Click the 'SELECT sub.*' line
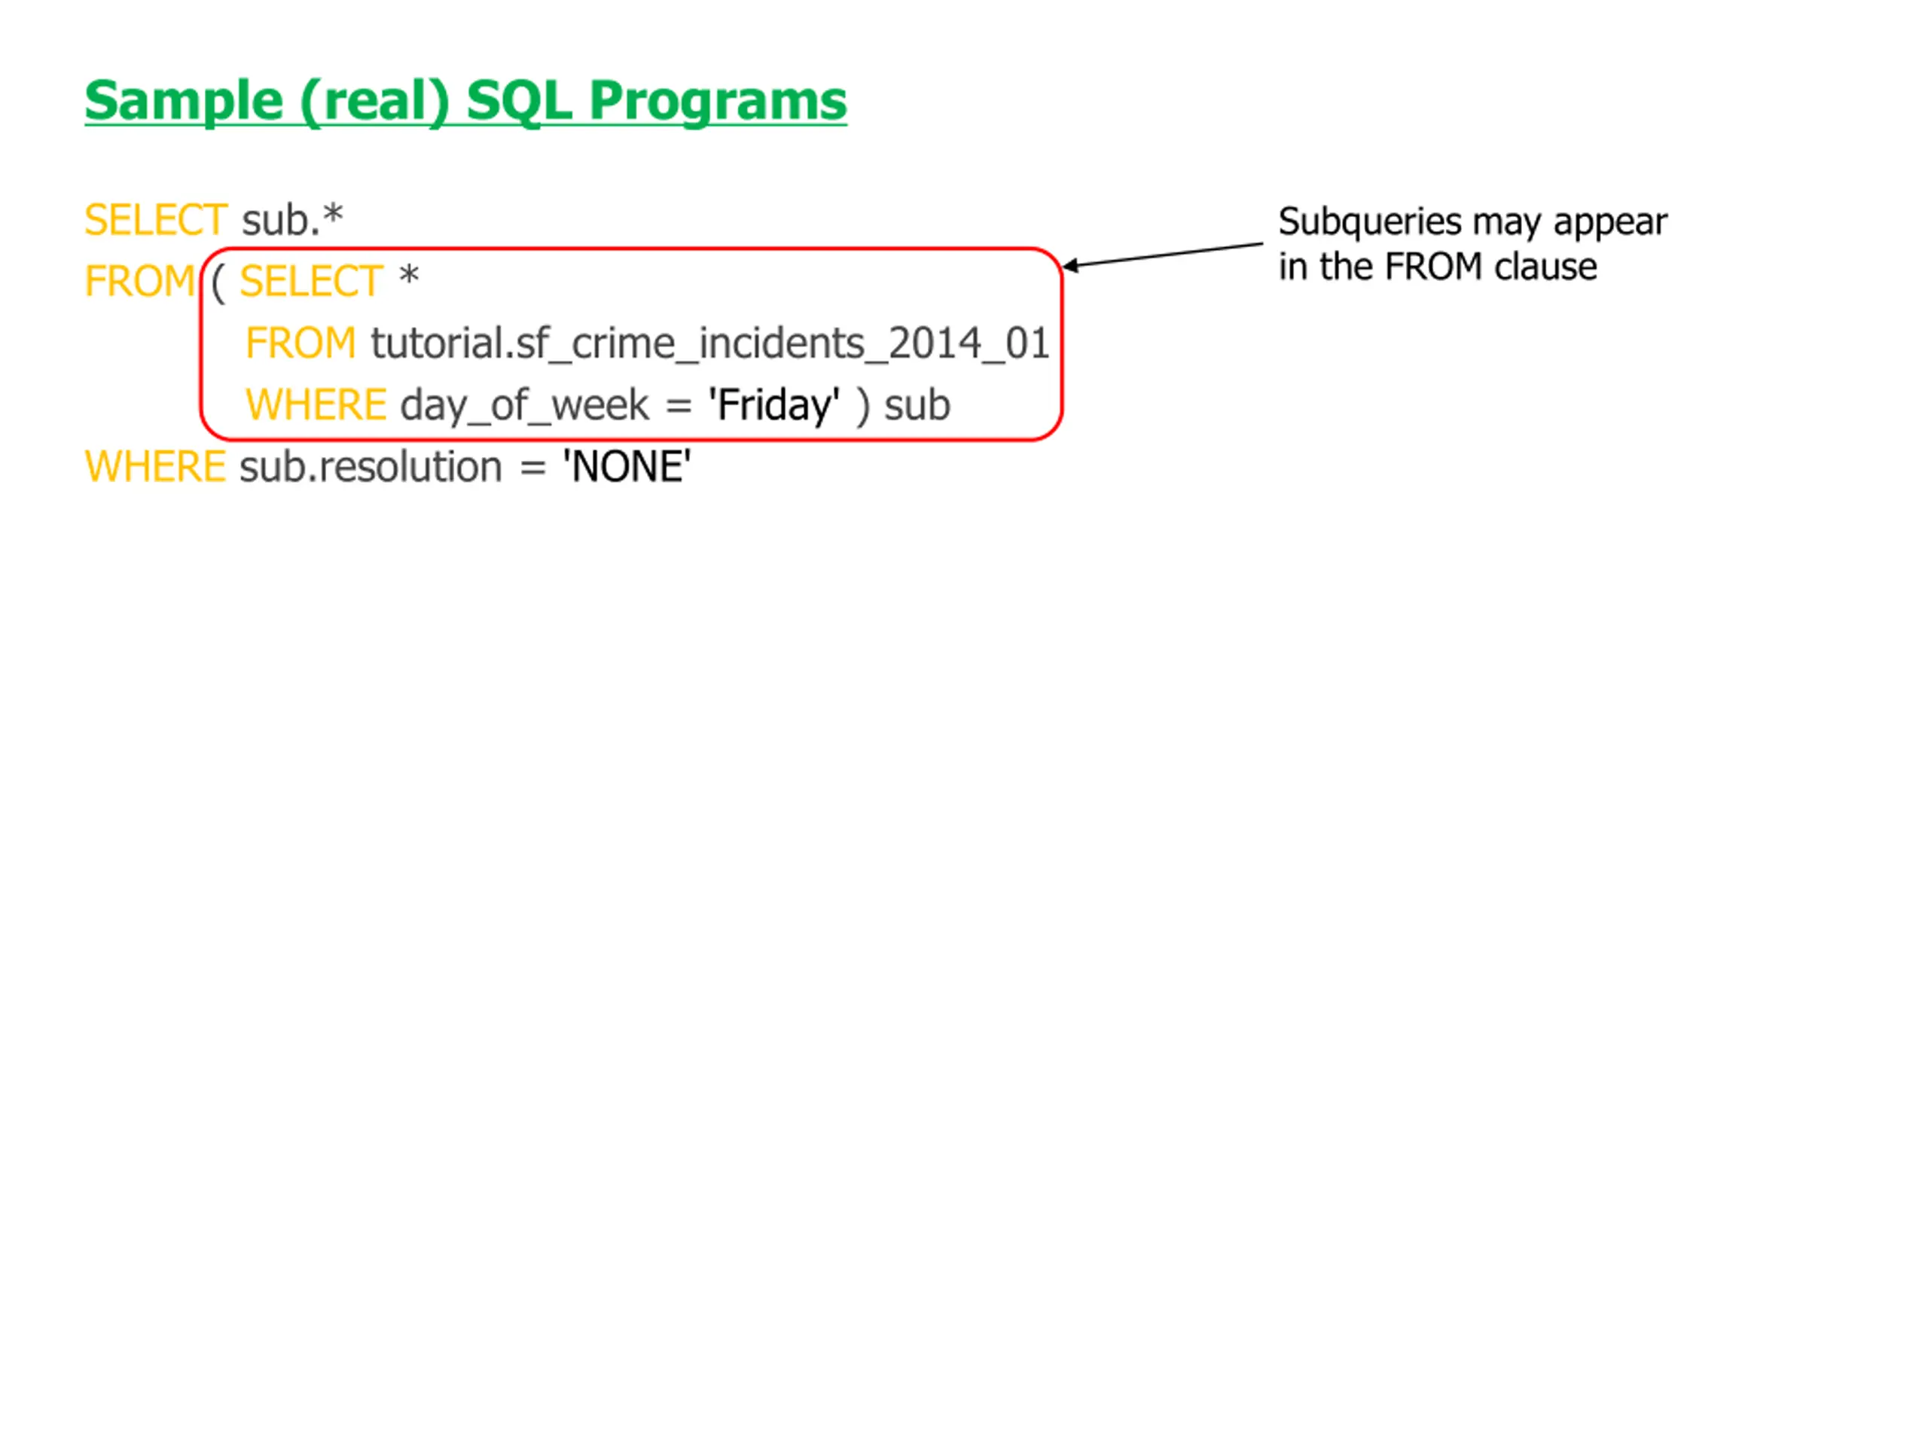1928x1446 pixels. 214,220
